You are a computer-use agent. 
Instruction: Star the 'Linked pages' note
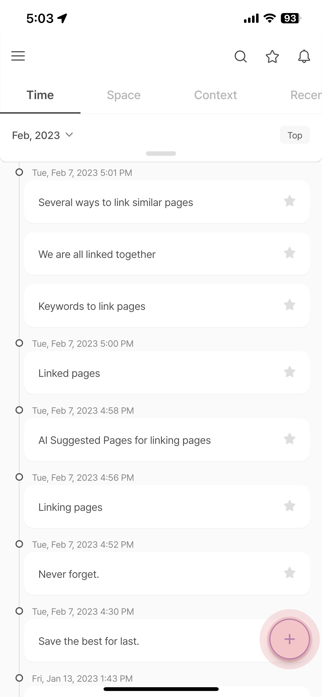[x=290, y=372]
